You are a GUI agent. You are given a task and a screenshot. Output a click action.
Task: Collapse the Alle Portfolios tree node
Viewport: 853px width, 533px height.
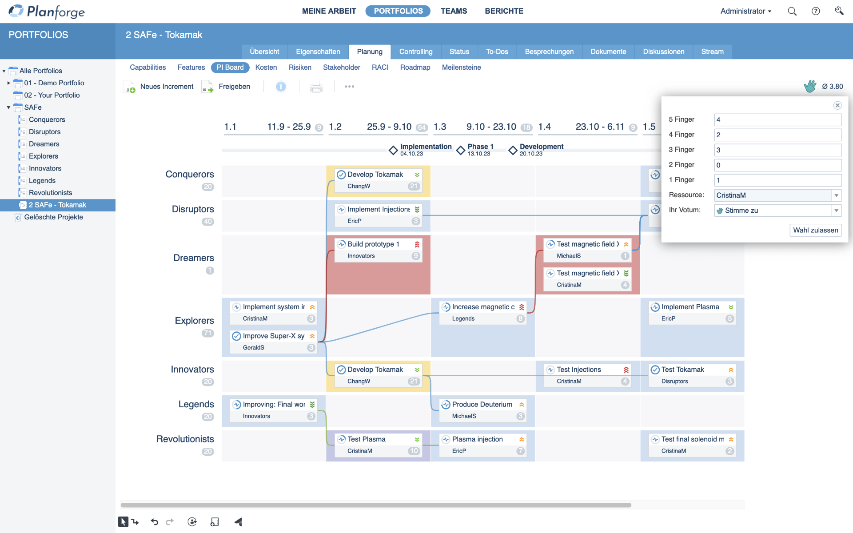click(x=4, y=71)
